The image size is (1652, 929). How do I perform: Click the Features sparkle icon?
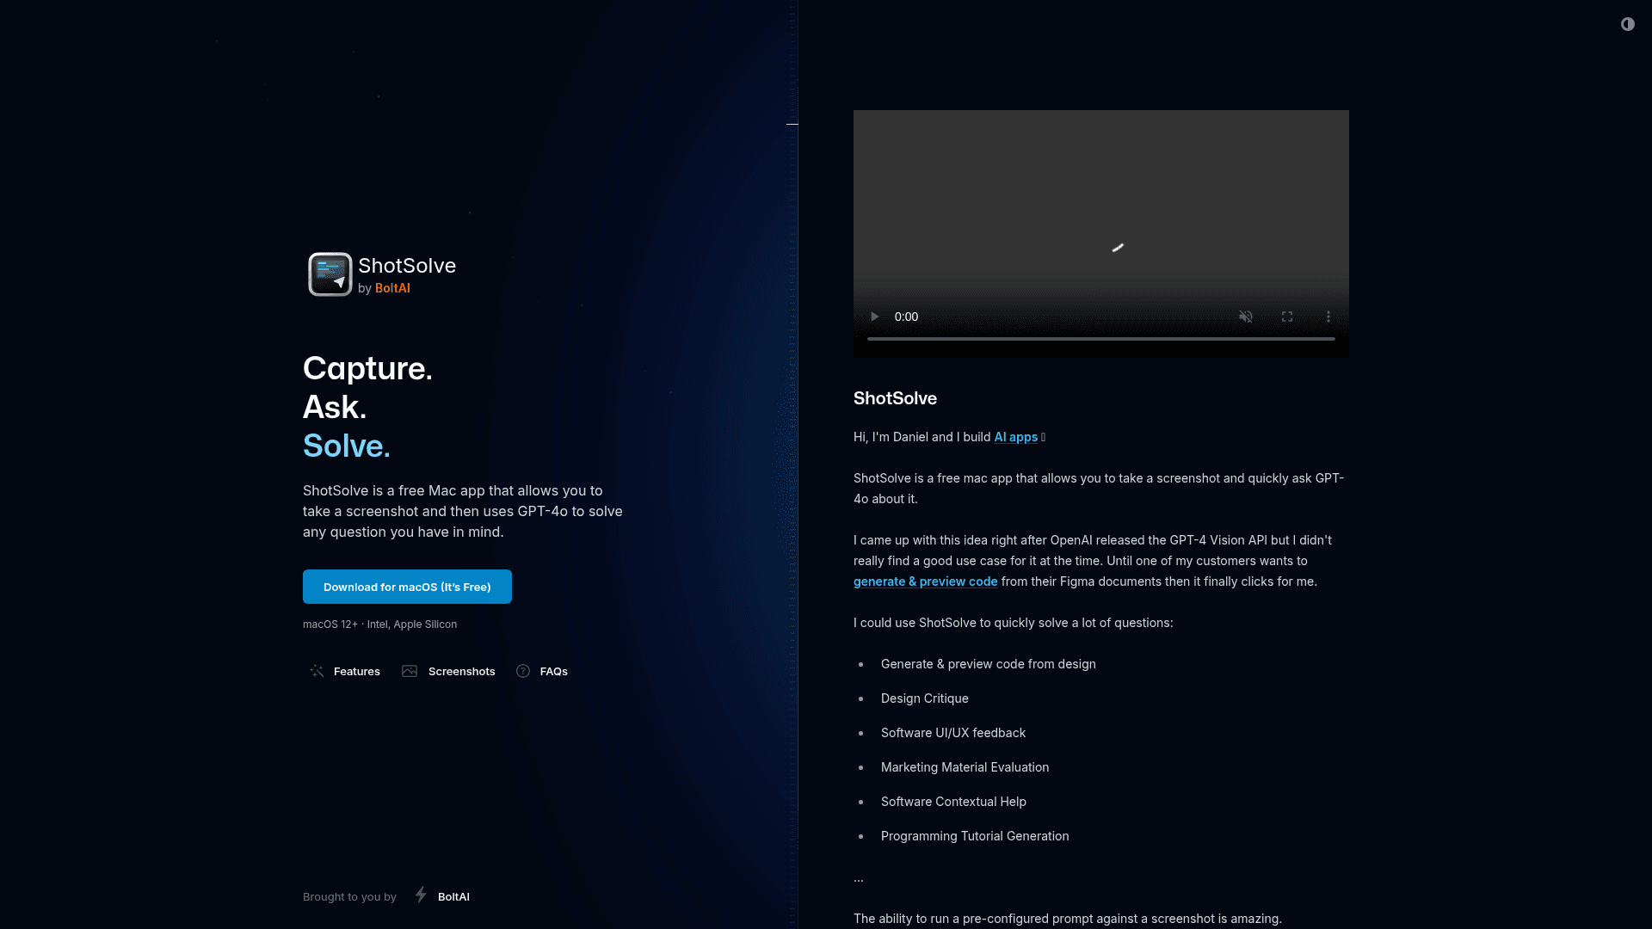[317, 671]
